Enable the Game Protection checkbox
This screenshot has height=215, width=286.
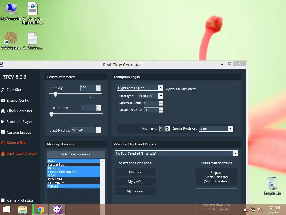(x=3, y=200)
